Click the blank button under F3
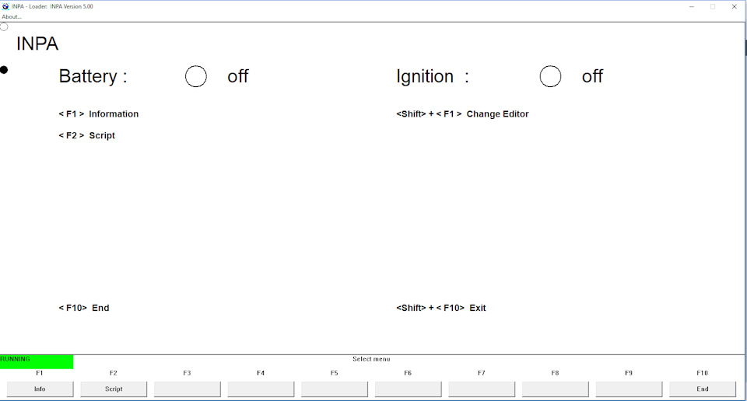 187,389
